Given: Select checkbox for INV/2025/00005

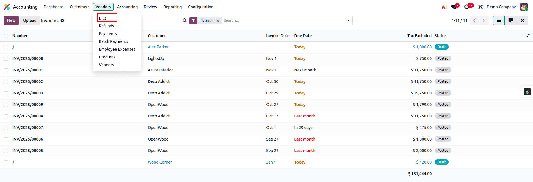Looking at the screenshot, I should coord(6,151).
